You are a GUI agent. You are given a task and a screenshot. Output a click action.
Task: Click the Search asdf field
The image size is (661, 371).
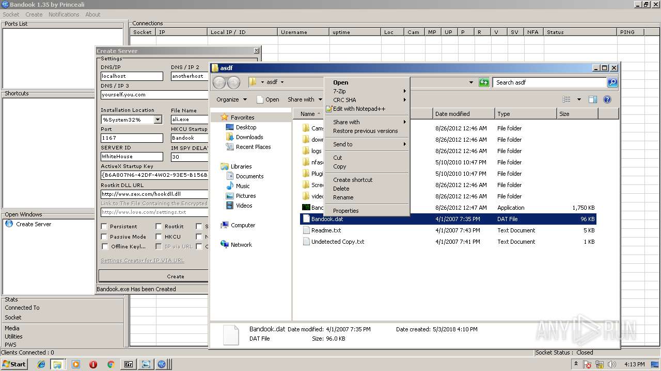(x=549, y=82)
